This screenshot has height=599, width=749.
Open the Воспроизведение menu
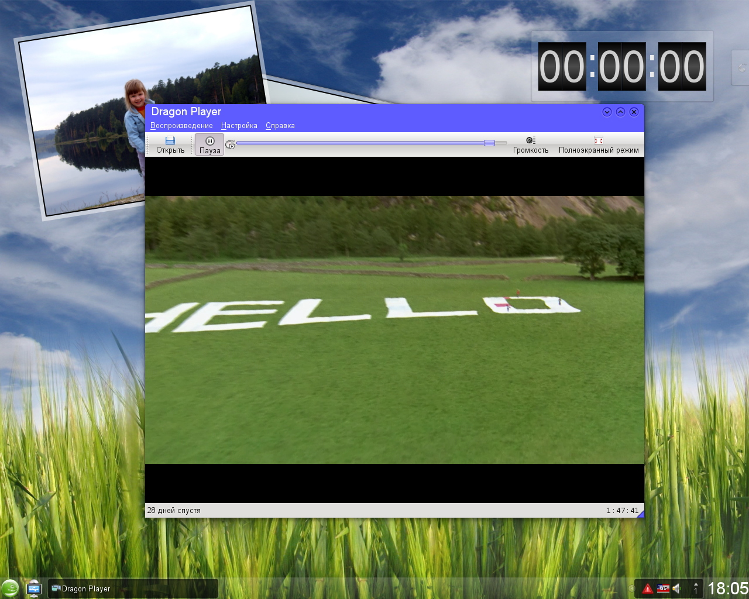[x=181, y=126]
